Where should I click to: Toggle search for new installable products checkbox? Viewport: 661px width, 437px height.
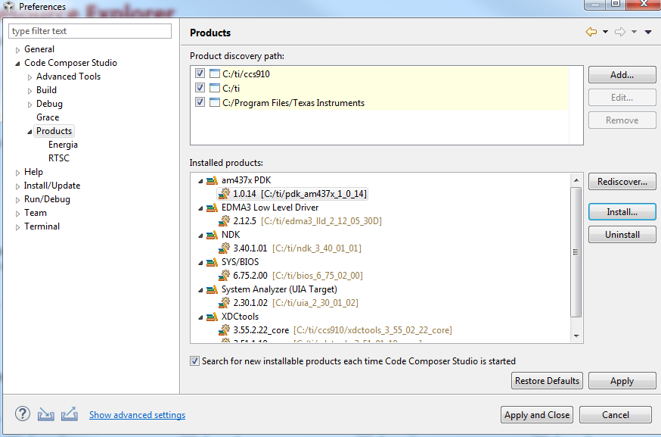pos(194,361)
